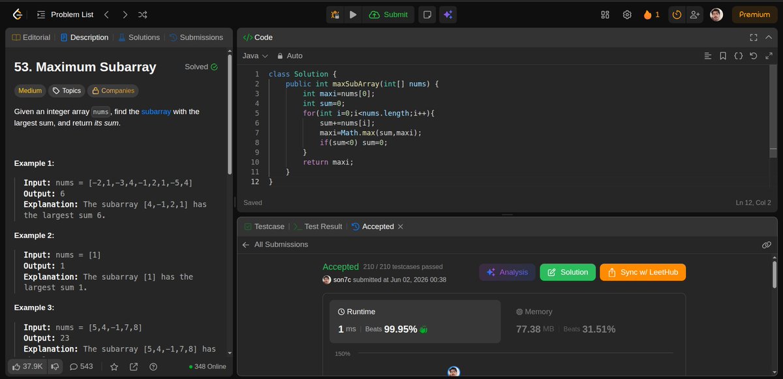Click the 'return maxi;' code line
This screenshot has height=379, width=783.
pos(328,162)
